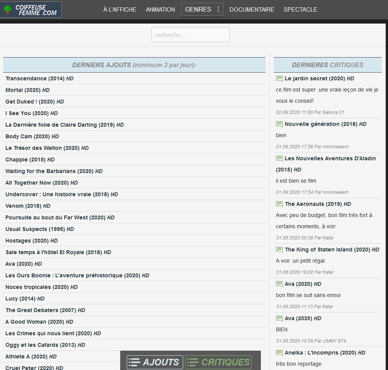Open Mortal (2020) HD
The height and width of the screenshot is (370, 388).
click(x=27, y=90)
